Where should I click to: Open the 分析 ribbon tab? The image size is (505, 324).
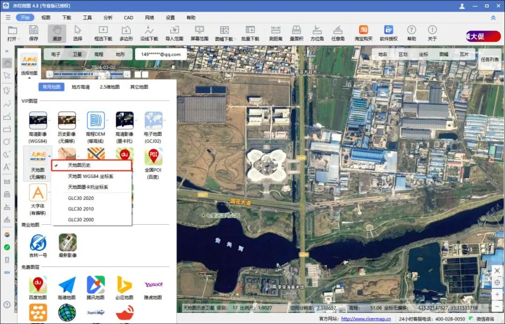(x=108, y=17)
